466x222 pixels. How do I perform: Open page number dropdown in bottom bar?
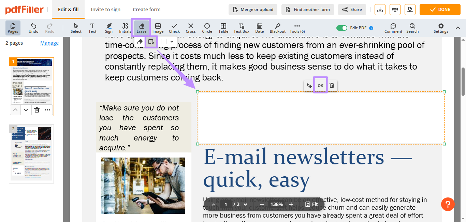point(245,205)
